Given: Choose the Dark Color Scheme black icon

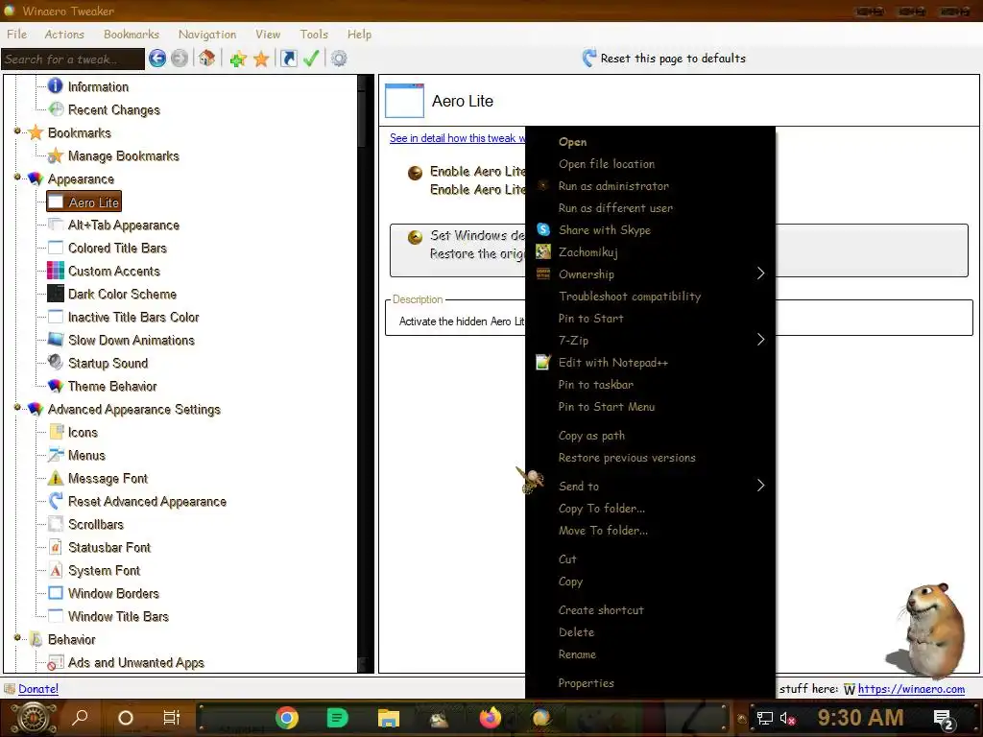Looking at the screenshot, I should [56, 294].
